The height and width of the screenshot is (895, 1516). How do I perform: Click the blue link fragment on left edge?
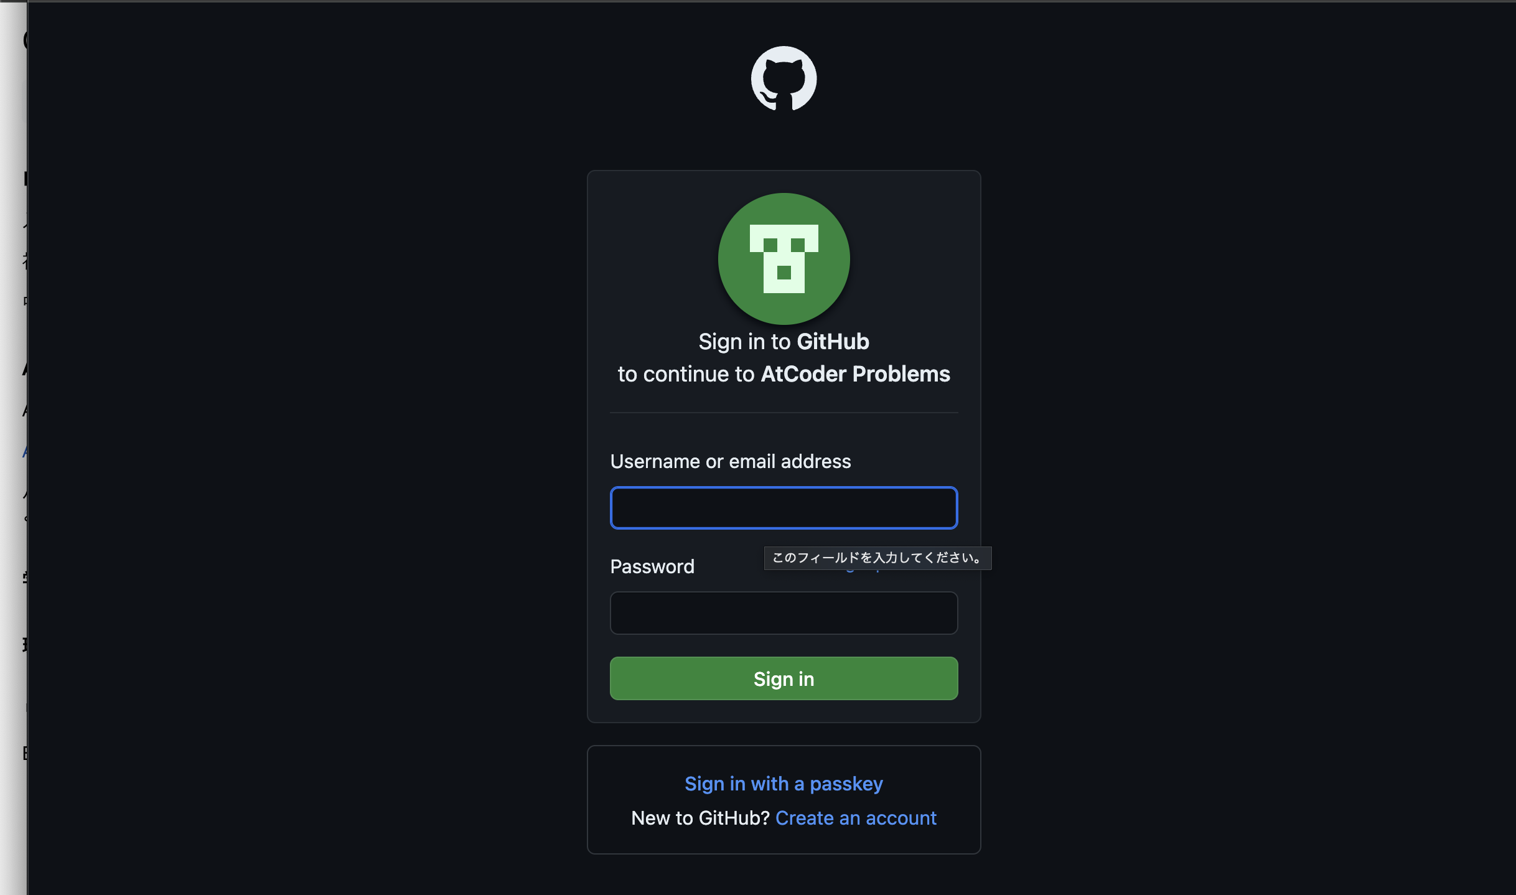point(24,452)
